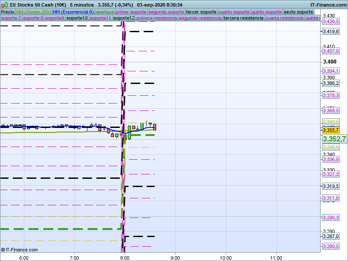Screen dimensions: 348x261
Task: Click the 3.327,3 price level tag
Action: click(331, 174)
